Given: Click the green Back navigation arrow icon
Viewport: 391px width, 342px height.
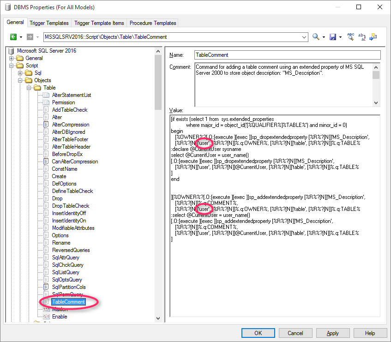Looking at the screenshot, I should point(13,37).
